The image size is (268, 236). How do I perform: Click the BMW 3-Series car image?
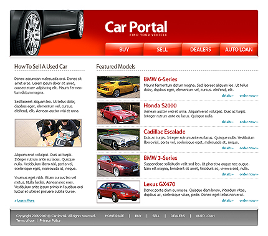pos(118,165)
